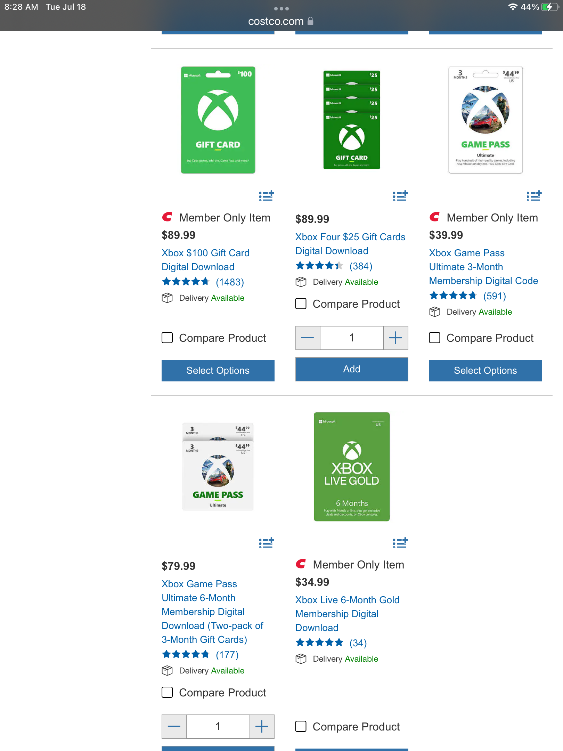The height and width of the screenshot is (751, 563).
Task: Check Compare Product for Game Pass 3-Month
Action: coord(435,338)
